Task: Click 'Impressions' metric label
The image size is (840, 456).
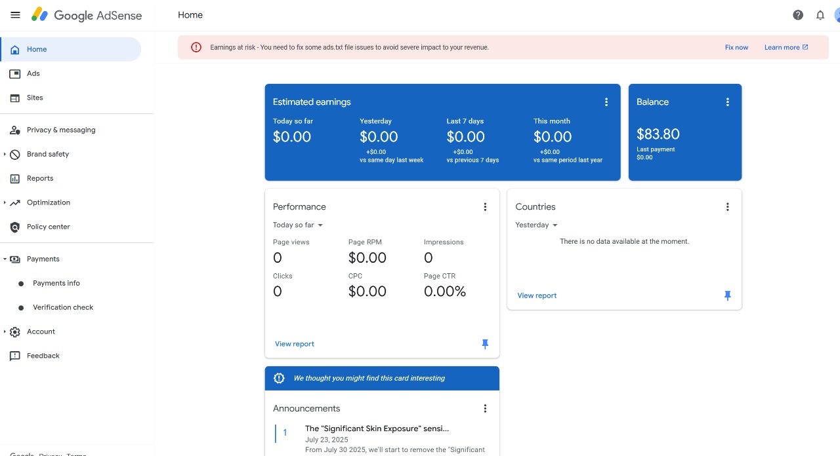Action: [x=444, y=242]
